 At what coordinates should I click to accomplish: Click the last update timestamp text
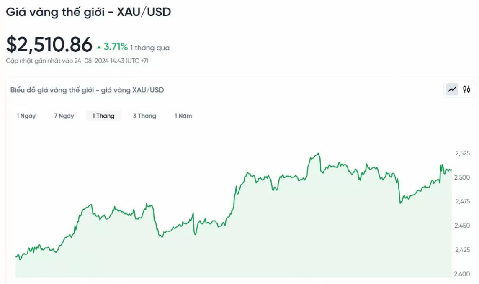77,61
